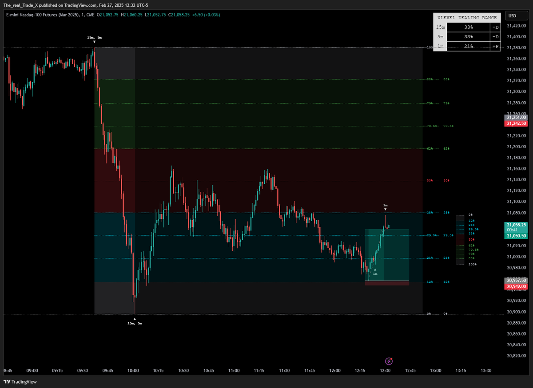Click the gray 21,251.00 price tag
The width and height of the screenshot is (533, 388).
coord(516,117)
